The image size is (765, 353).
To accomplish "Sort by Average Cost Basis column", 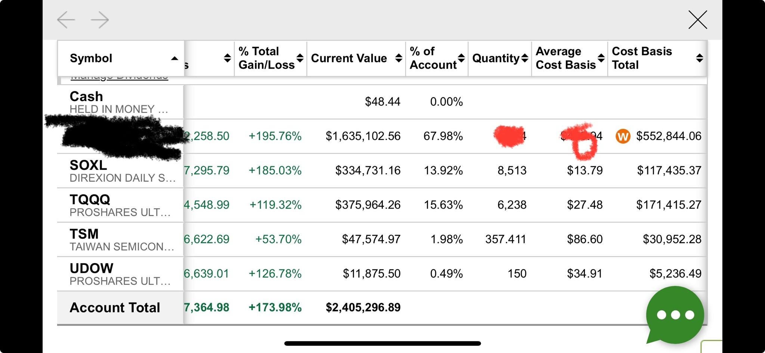I will (x=570, y=58).
